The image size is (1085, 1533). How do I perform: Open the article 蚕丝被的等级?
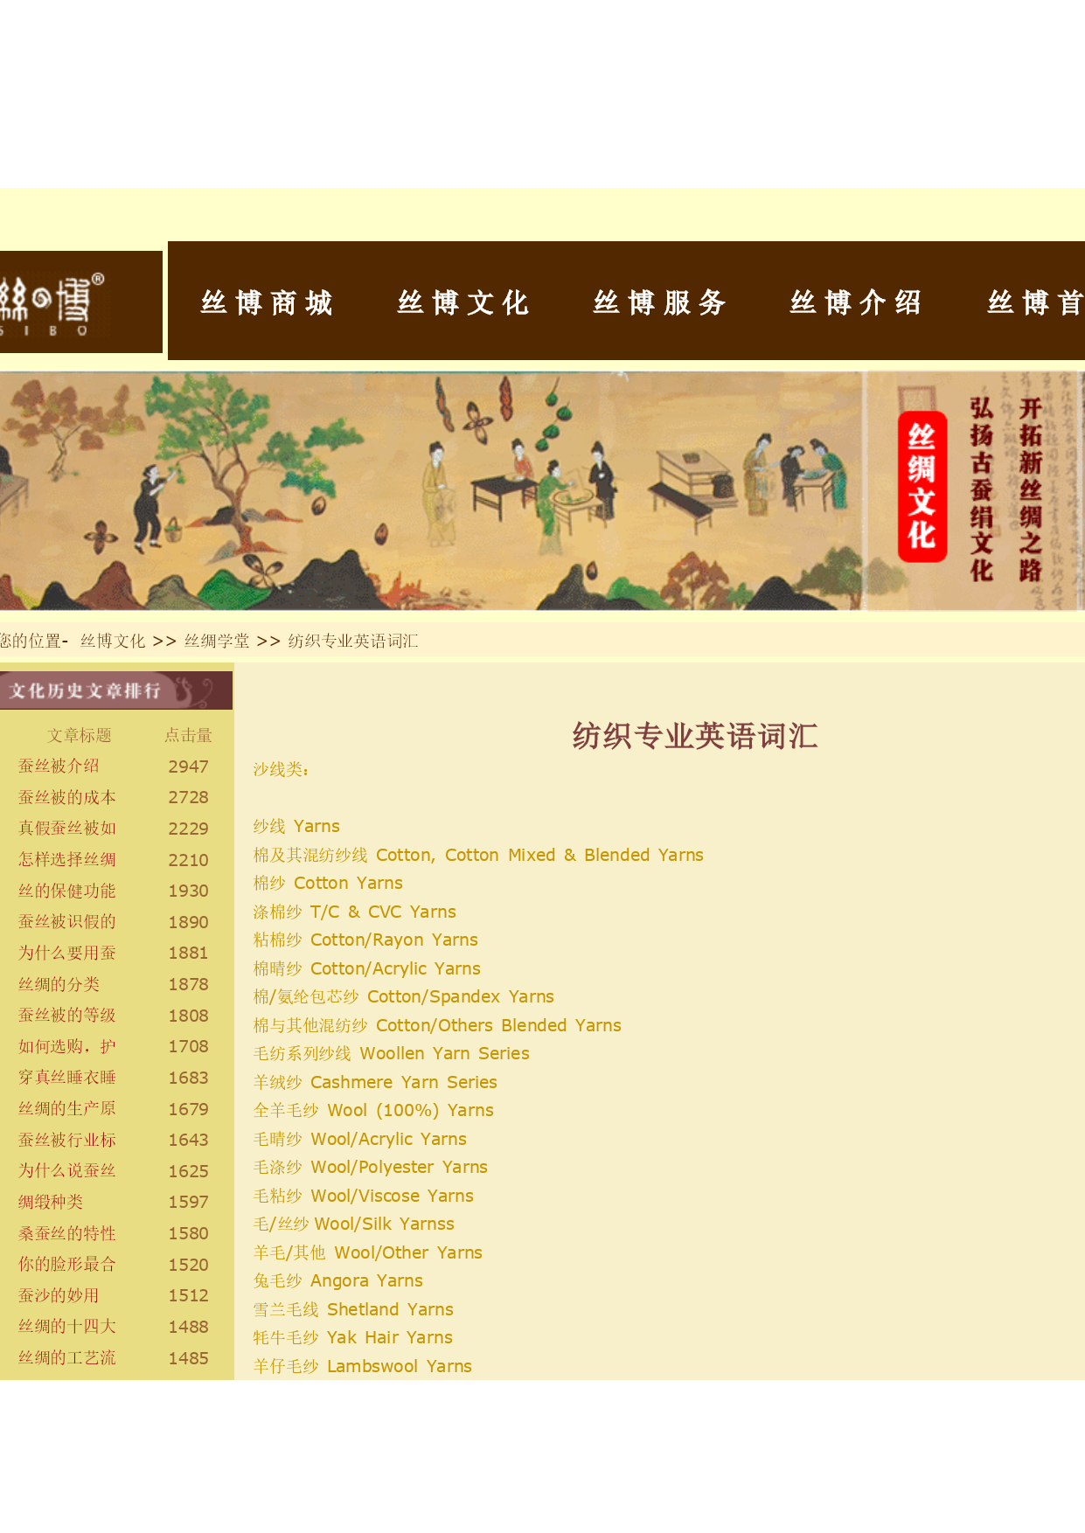(x=67, y=1015)
